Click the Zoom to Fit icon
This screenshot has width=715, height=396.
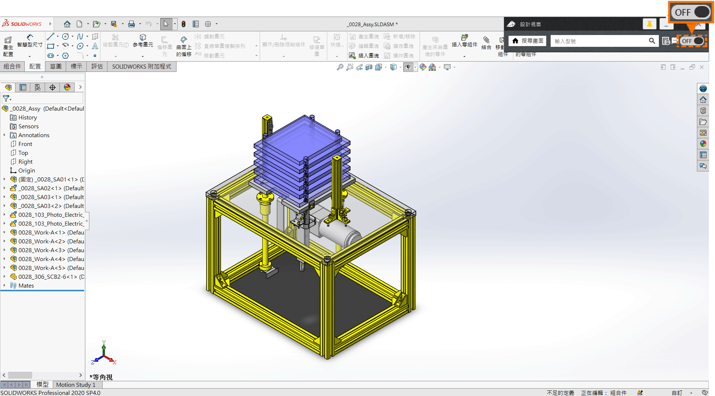pyautogui.click(x=340, y=67)
